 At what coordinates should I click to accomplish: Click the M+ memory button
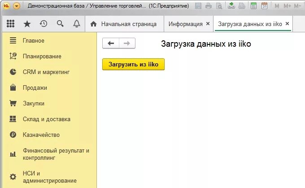[x=287, y=6]
